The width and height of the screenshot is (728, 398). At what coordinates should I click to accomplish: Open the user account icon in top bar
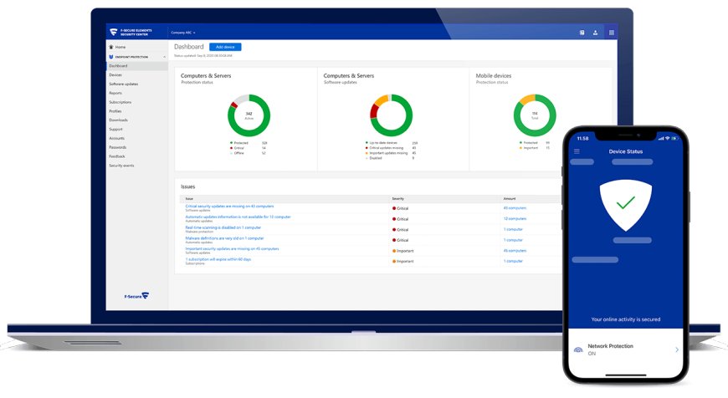point(595,33)
